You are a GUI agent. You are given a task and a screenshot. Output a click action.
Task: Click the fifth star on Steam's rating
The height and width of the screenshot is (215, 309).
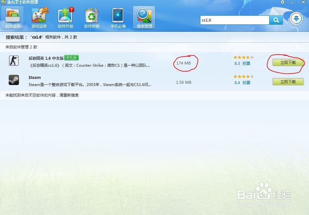252,76
